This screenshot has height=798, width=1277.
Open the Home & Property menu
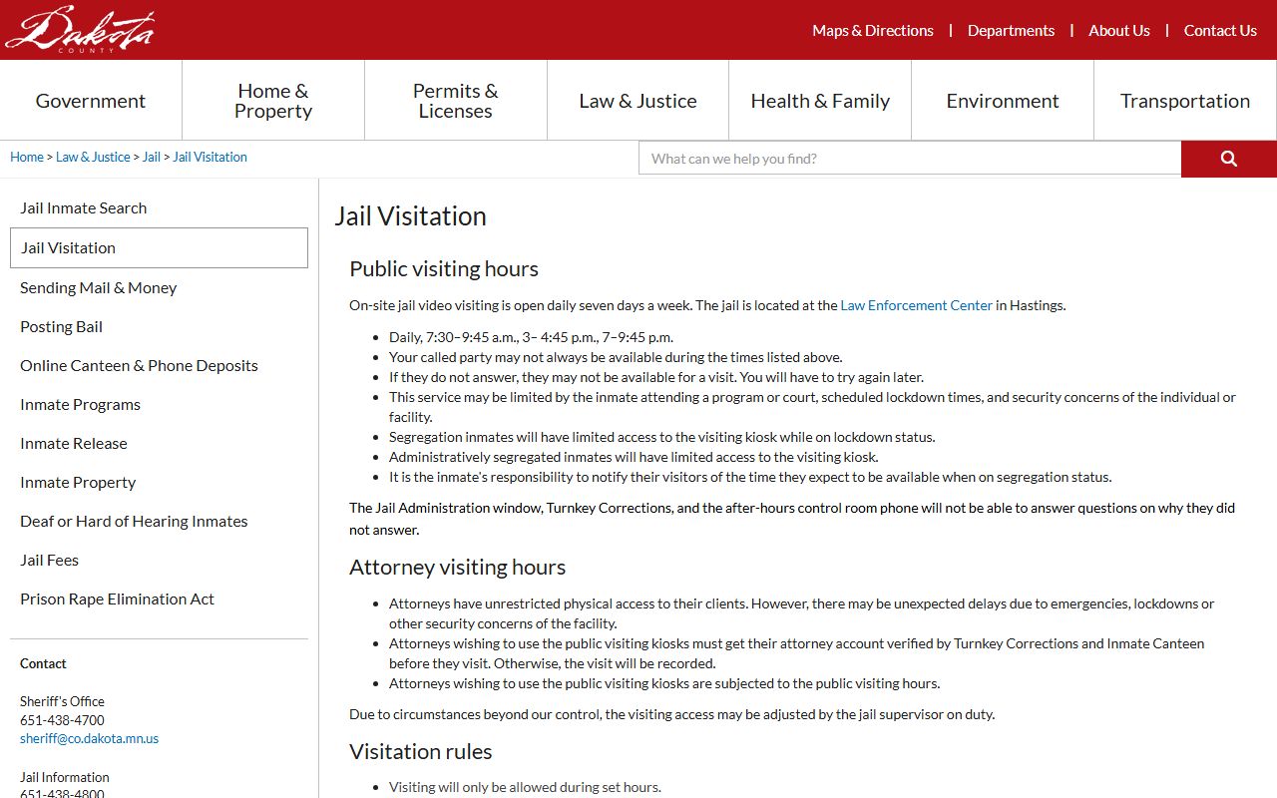[273, 101]
